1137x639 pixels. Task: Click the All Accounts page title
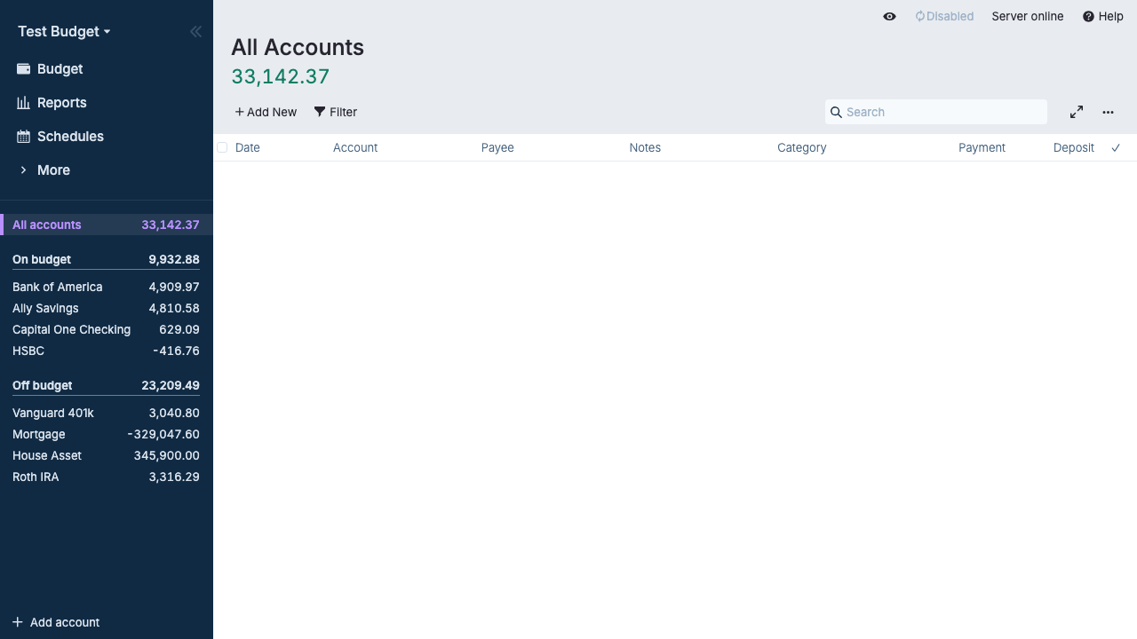[x=298, y=47]
